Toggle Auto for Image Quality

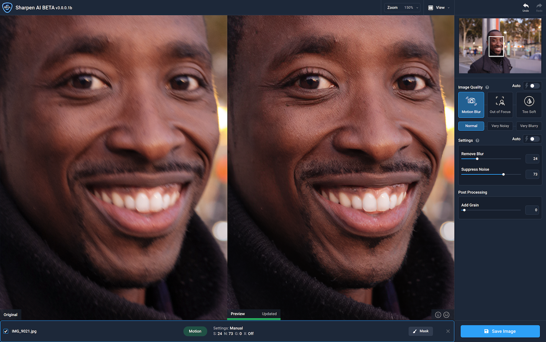point(534,86)
